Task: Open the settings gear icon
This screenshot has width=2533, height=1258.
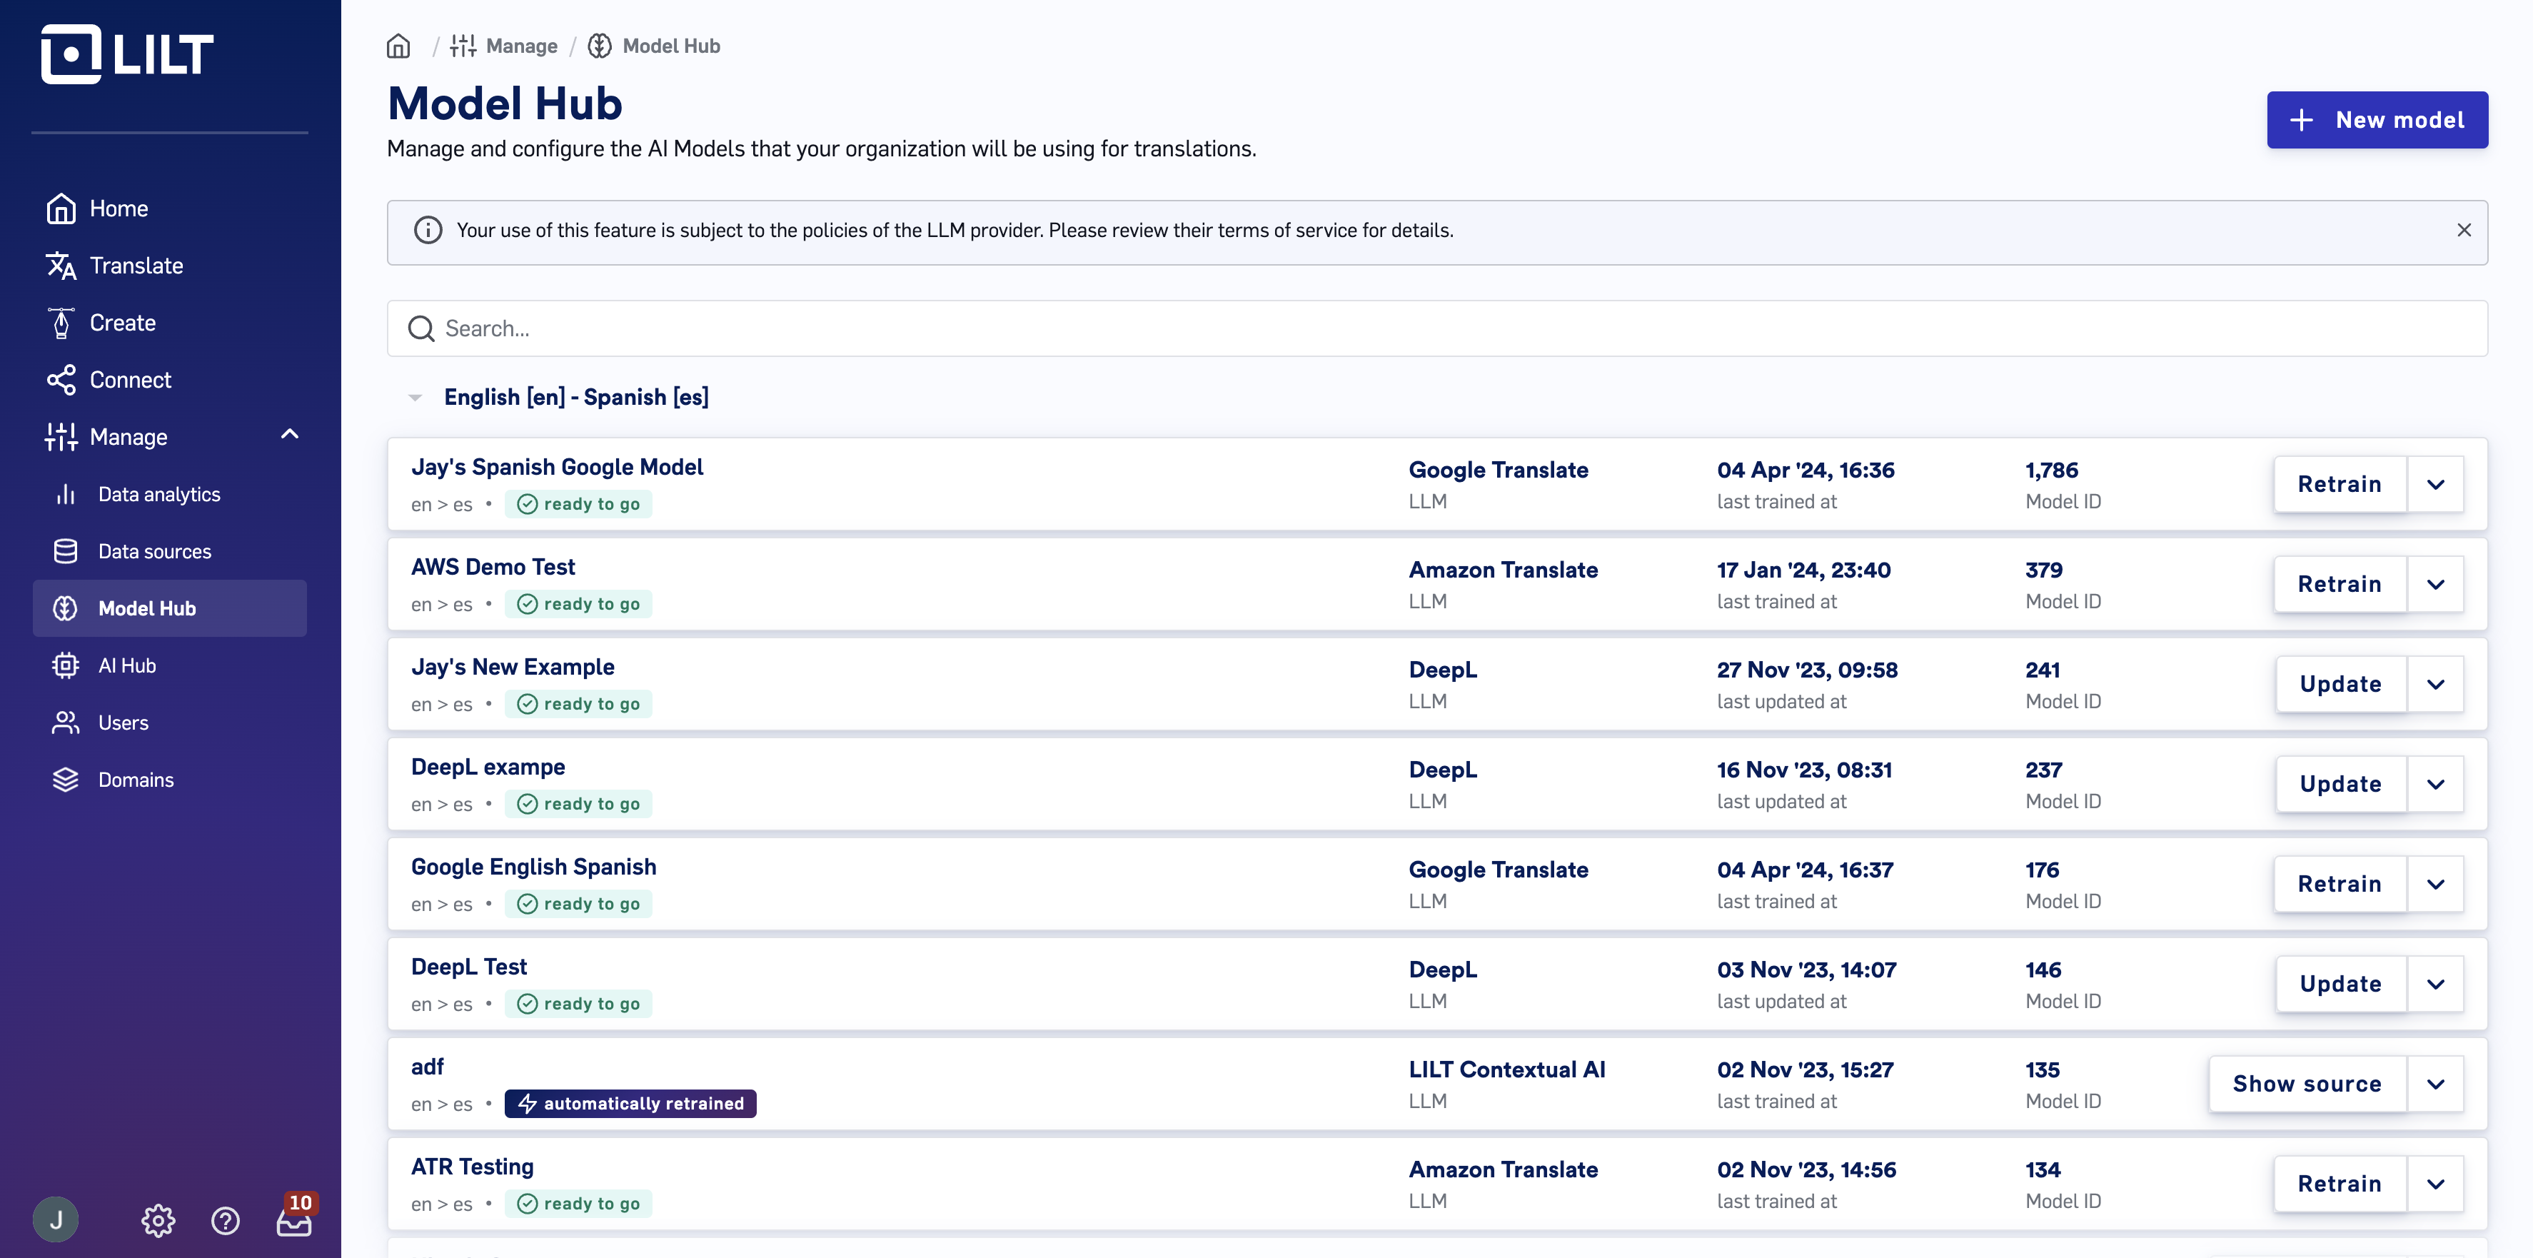Action: [x=158, y=1221]
